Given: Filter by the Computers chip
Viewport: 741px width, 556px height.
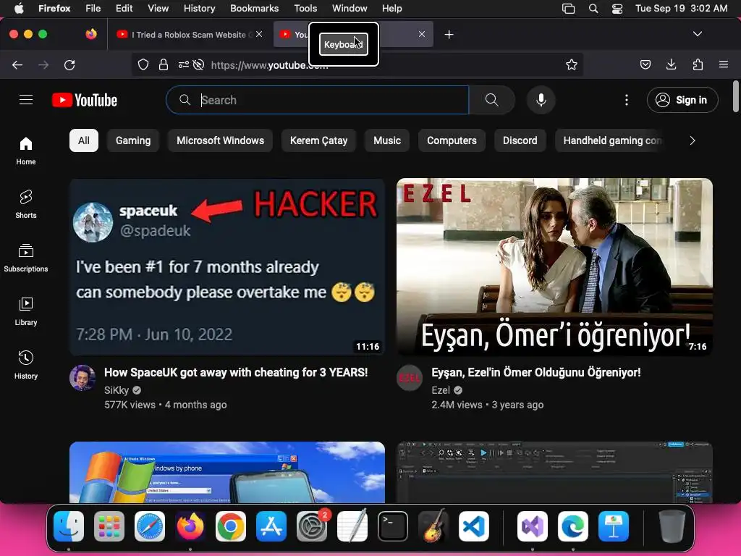Looking at the screenshot, I should pyautogui.click(x=452, y=140).
